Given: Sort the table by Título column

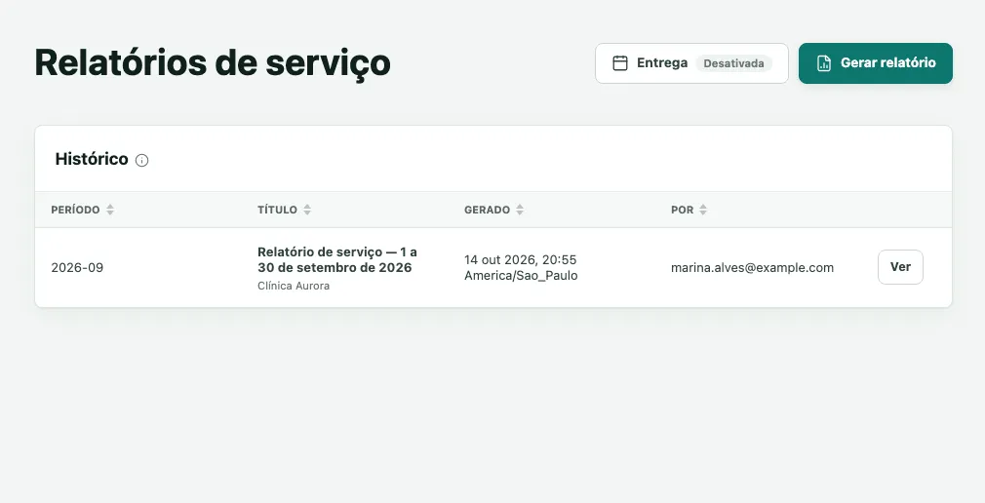Looking at the screenshot, I should tap(307, 210).
